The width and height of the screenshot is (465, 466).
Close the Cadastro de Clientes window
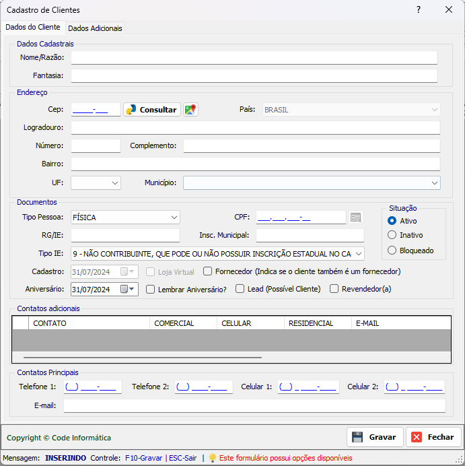point(449,10)
